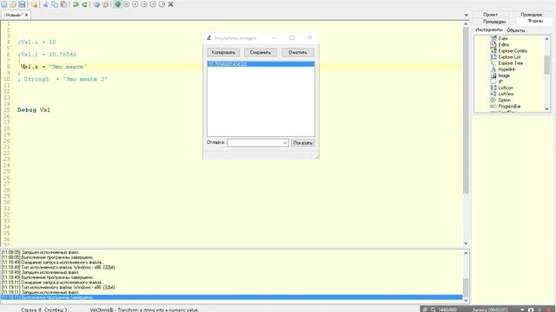Switch to the Процедуры tab

pos(494,22)
